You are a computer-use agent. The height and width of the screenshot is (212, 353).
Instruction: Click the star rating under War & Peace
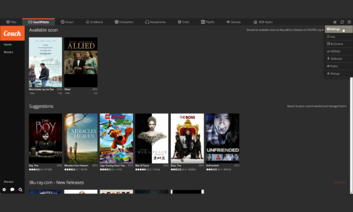point(141,170)
